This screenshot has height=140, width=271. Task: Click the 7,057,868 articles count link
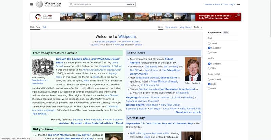click(x=119, y=45)
